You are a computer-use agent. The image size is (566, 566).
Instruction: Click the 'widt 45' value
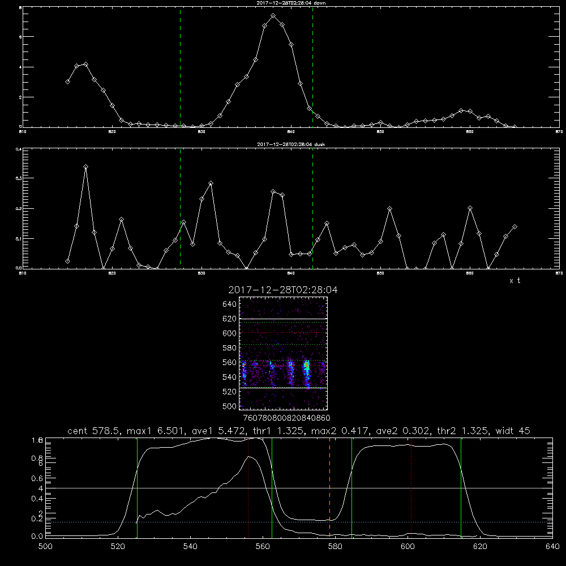click(x=513, y=431)
